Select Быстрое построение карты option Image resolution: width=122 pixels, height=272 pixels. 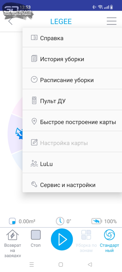point(72,122)
